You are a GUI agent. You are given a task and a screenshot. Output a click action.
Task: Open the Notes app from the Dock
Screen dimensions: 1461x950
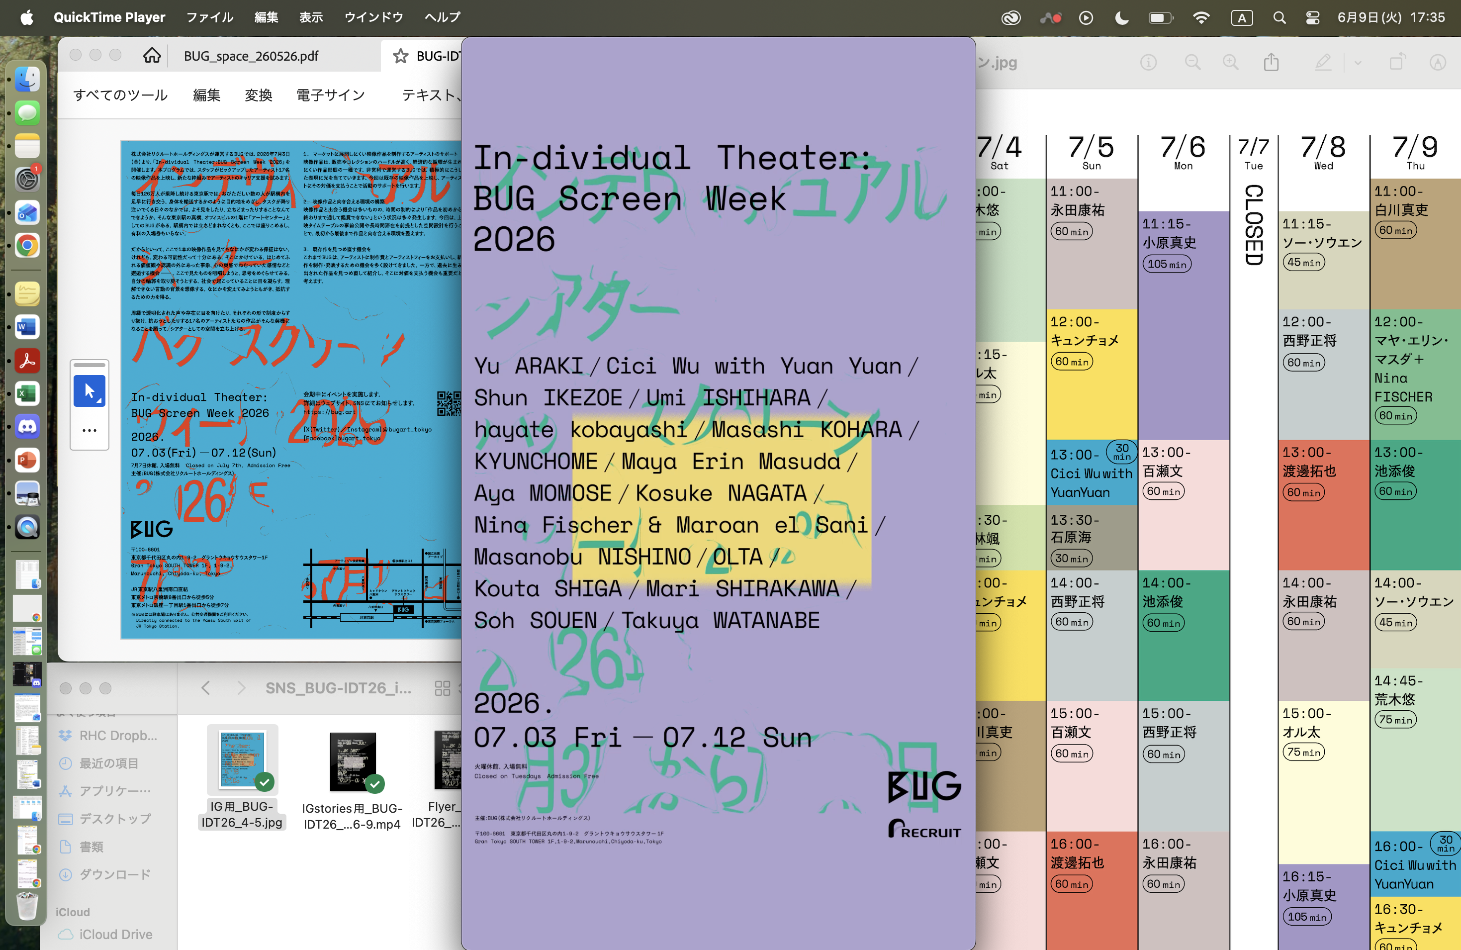pyautogui.click(x=27, y=146)
